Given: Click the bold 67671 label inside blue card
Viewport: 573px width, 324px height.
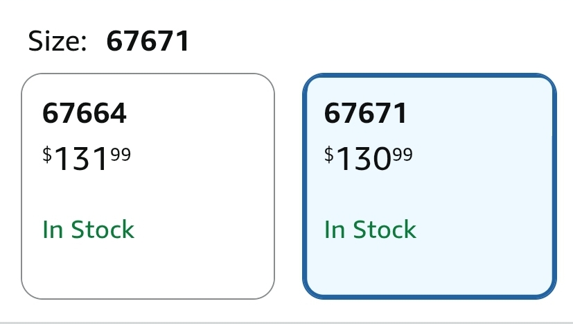Looking at the screenshot, I should tap(365, 113).
